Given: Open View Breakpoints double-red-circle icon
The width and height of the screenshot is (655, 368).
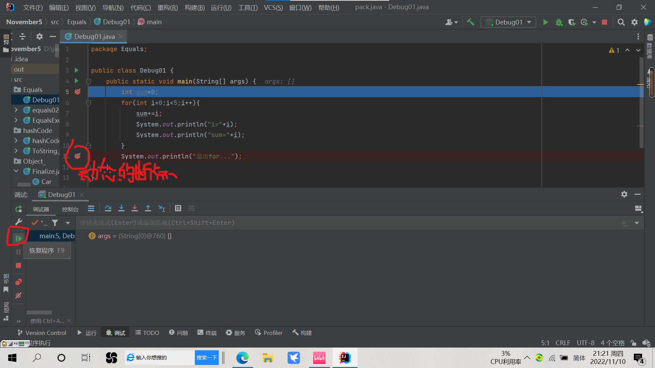Looking at the screenshot, I should click(x=18, y=282).
